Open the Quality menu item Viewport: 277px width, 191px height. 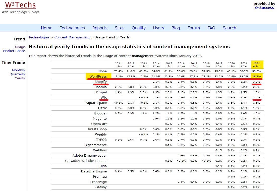click(139, 28)
